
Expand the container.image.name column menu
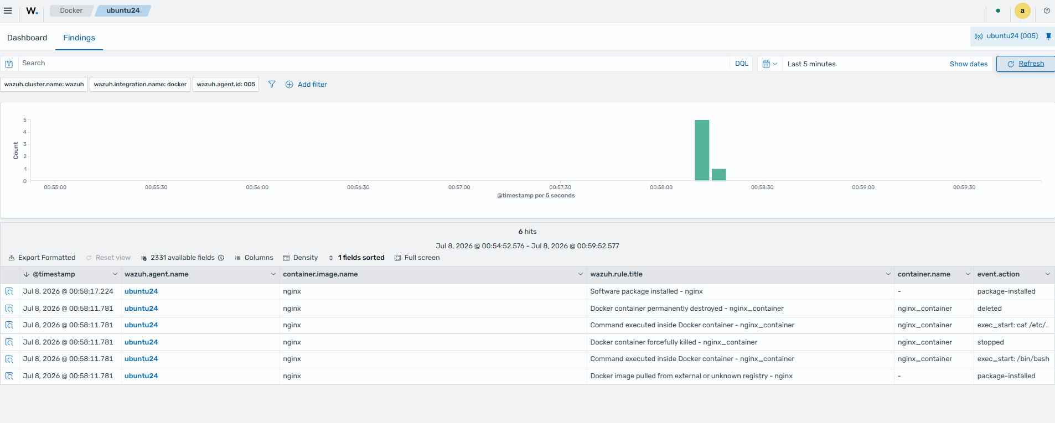[581, 274]
